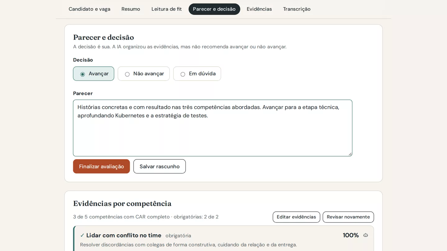Click the Editar evidências button
Viewport: 447px width, 251px height.
[x=296, y=217]
